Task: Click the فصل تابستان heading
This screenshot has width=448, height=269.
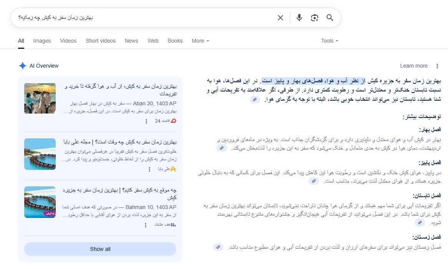Action: pos(426,196)
